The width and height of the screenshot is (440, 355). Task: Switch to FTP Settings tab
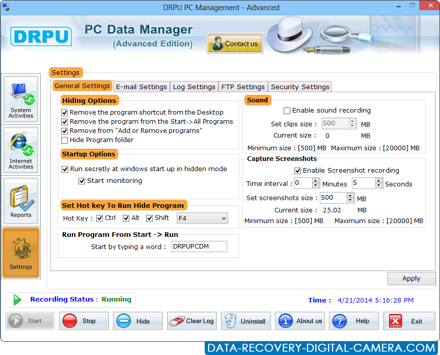click(243, 87)
